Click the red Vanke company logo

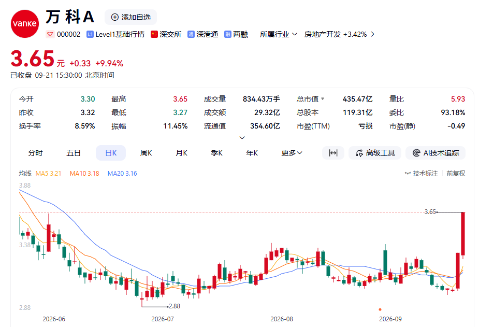pos(25,24)
